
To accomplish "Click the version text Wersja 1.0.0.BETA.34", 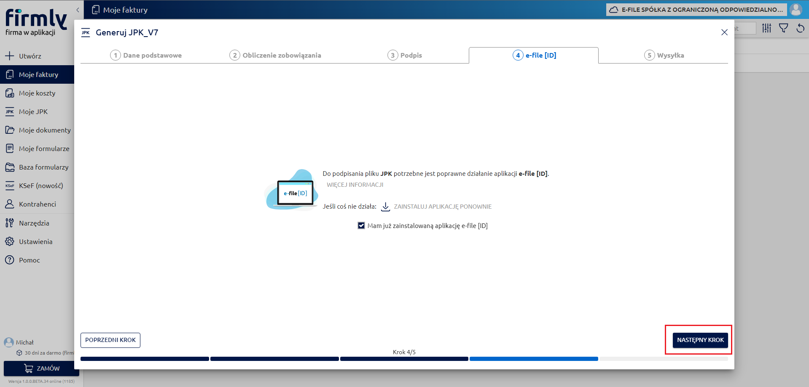I will (41, 382).
